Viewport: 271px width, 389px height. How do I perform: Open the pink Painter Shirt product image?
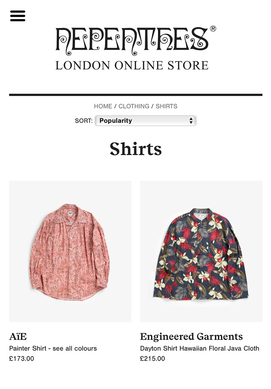(70, 251)
